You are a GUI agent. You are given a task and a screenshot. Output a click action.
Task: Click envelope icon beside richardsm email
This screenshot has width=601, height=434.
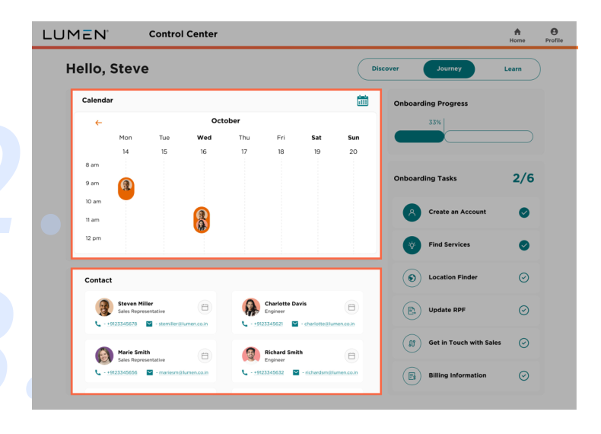tap(296, 372)
